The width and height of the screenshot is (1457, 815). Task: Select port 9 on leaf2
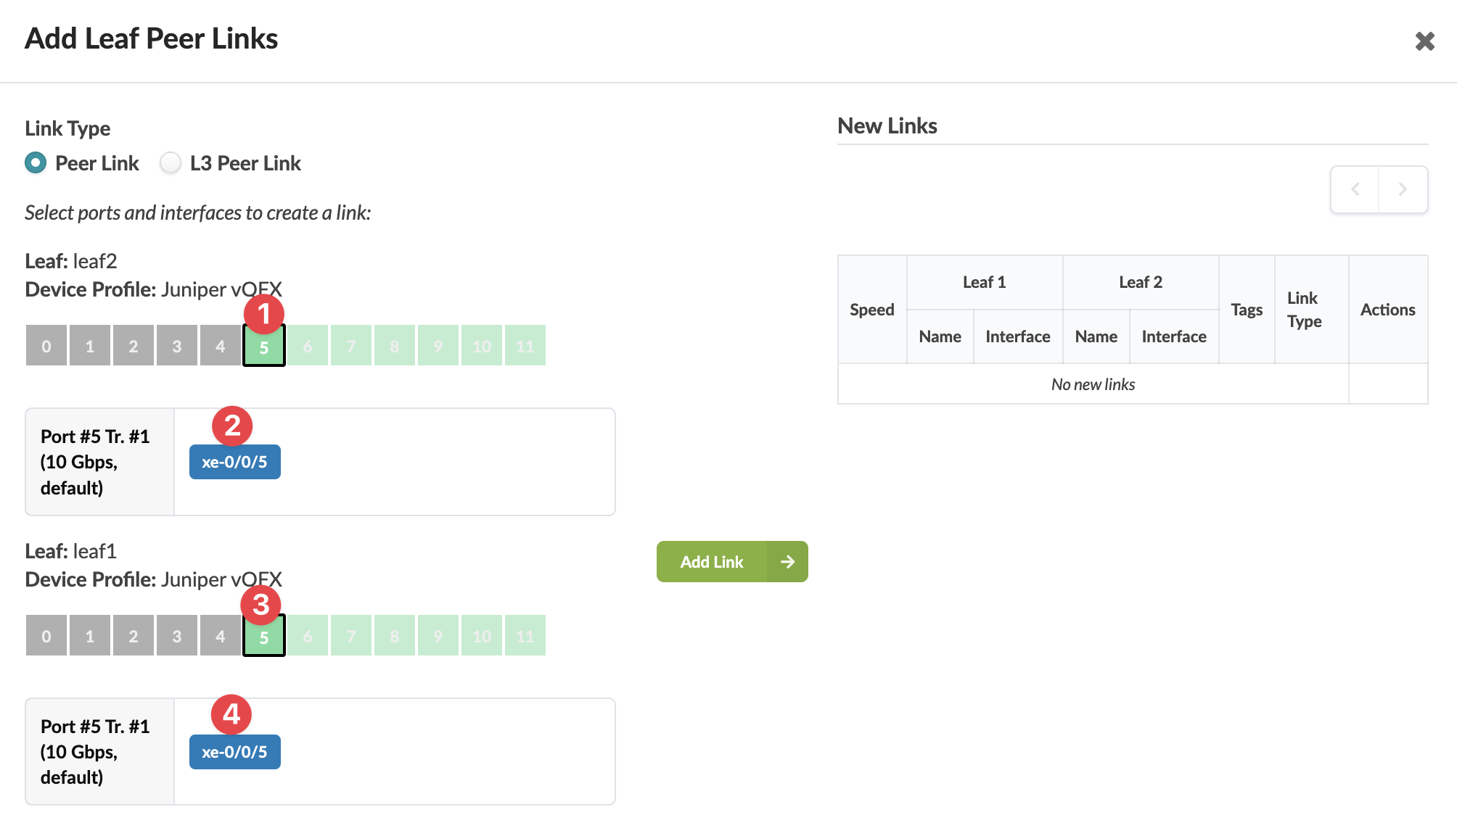(438, 346)
